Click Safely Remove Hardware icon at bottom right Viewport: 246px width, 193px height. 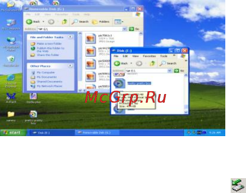click(x=238, y=186)
